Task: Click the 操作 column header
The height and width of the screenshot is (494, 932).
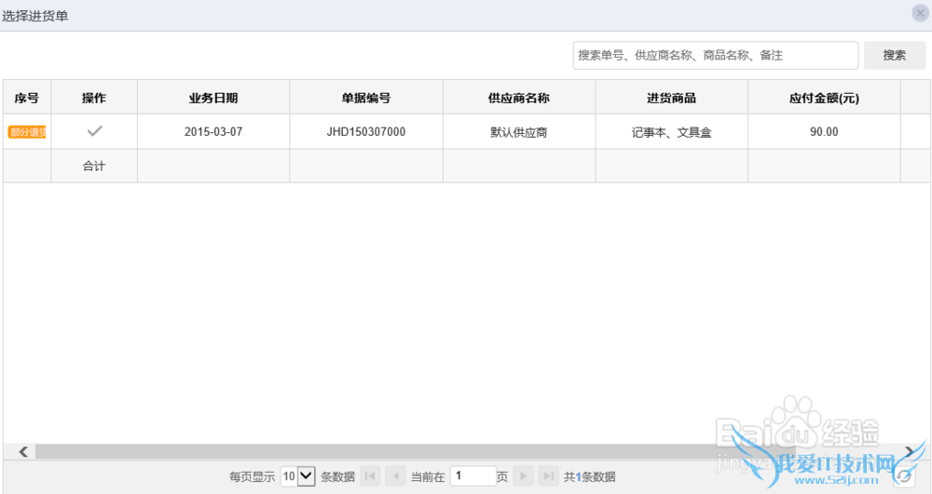Action: click(94, 98)
